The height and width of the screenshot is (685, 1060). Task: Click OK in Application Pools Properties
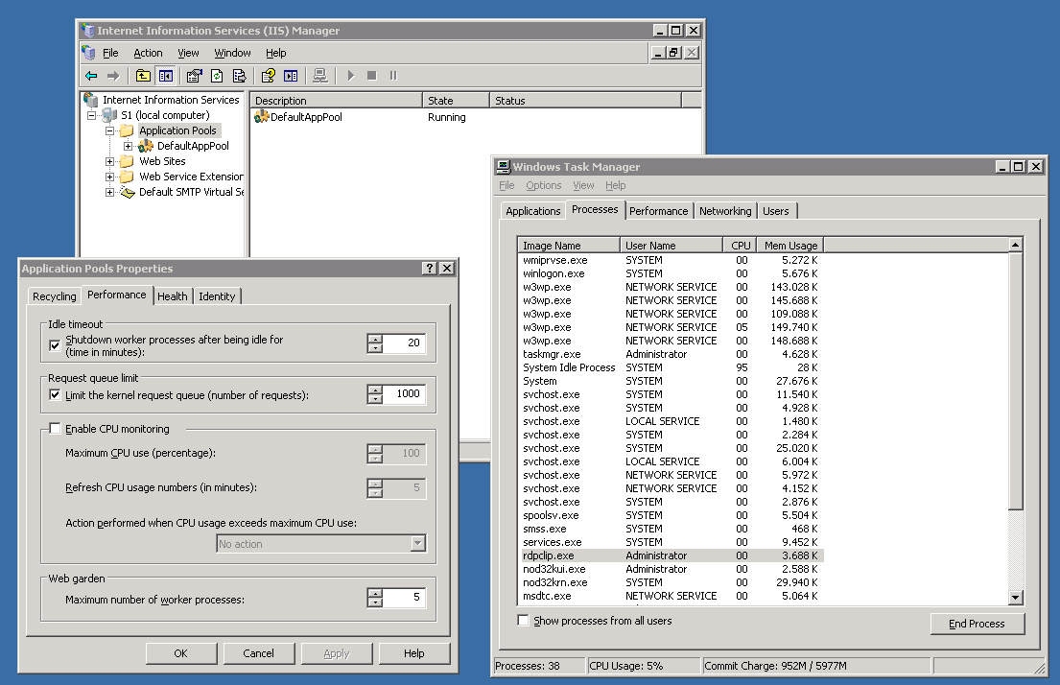click(181, 653)
